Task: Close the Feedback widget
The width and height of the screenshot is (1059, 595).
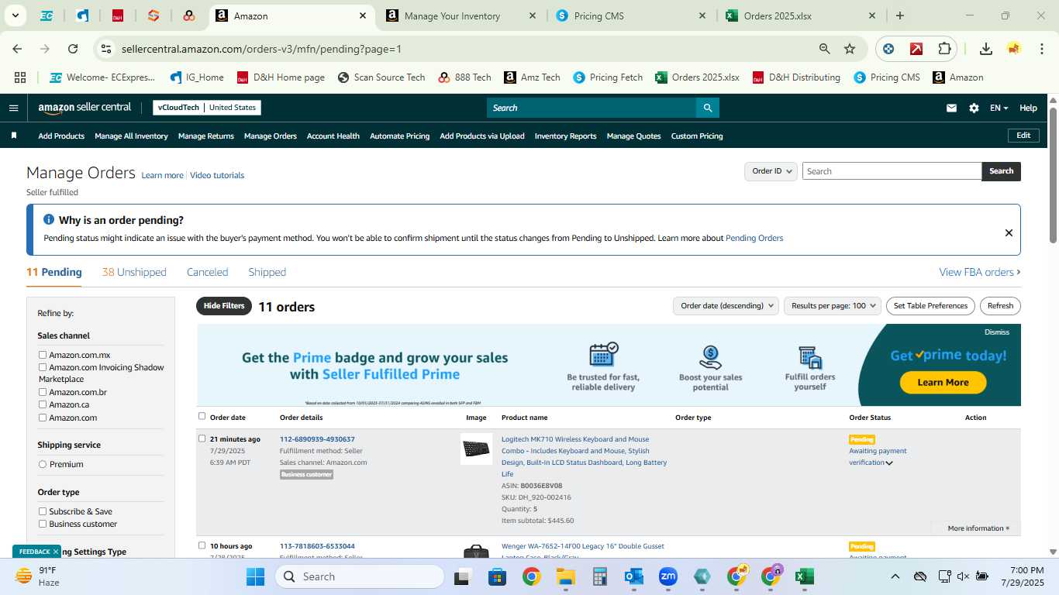Action: click(x=56, y=552)
